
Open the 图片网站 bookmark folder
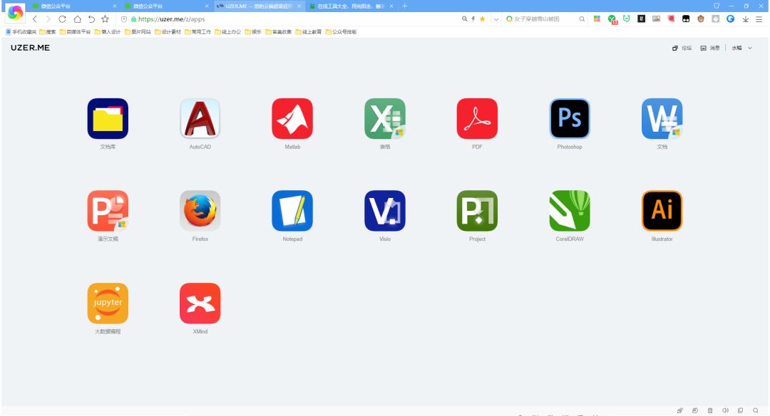coord(138,32)
